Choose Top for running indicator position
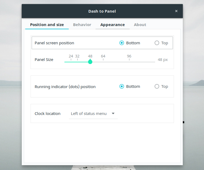Viewport: 204px width, 170px height. (157, 86)
